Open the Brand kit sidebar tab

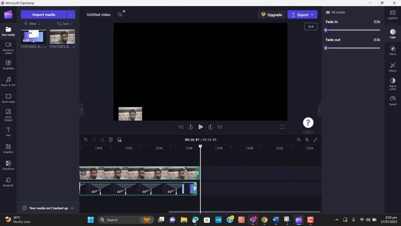pyautogui.click(x=8, y=182)
